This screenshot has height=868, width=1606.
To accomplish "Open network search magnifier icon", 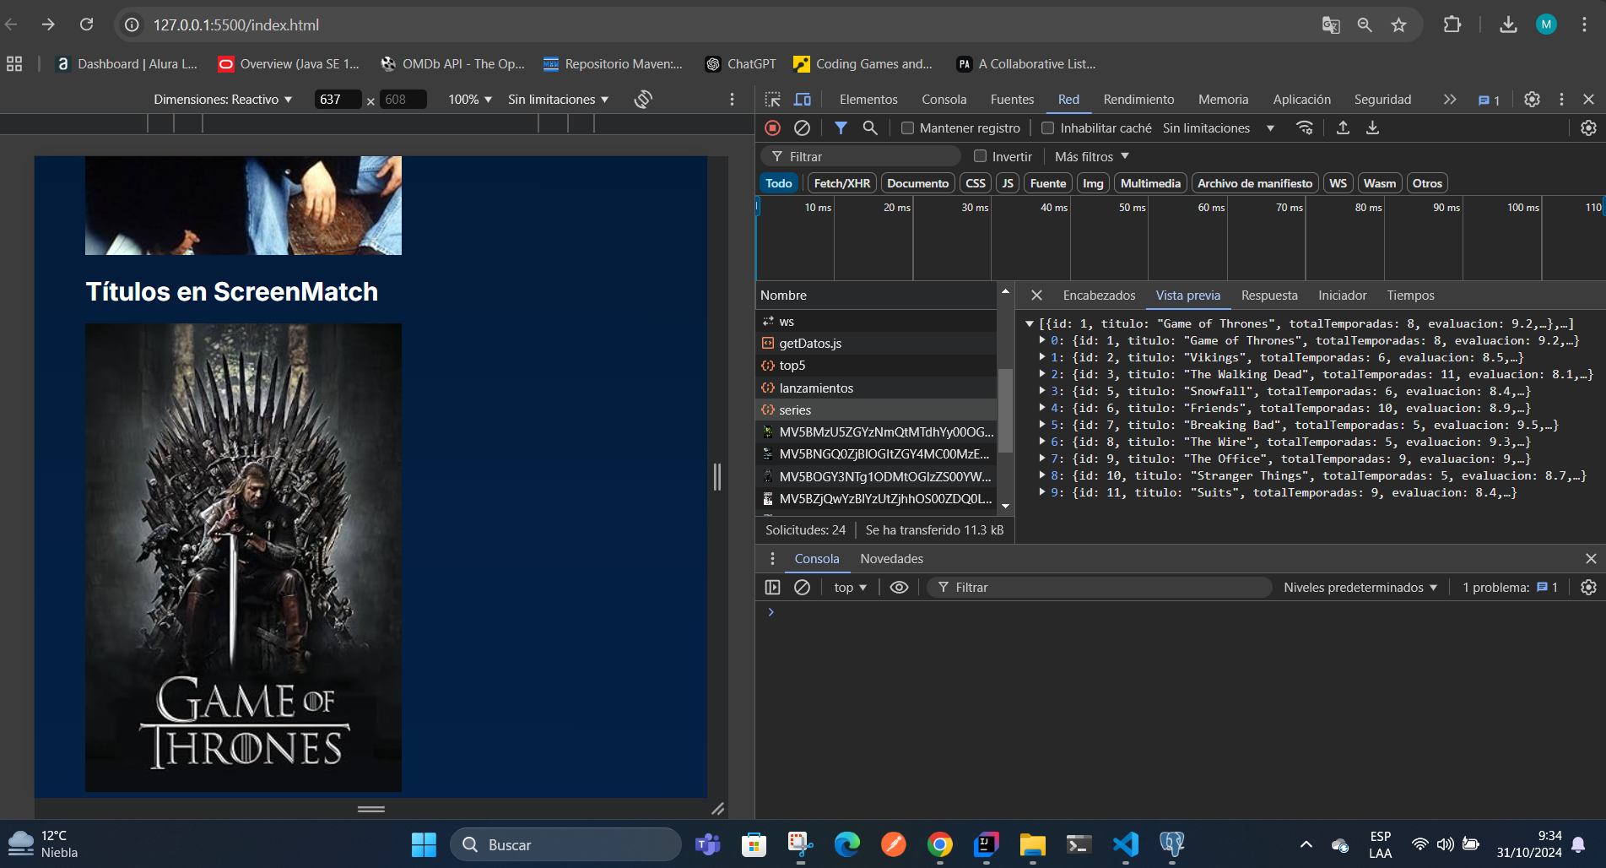I will click(870, 127).
